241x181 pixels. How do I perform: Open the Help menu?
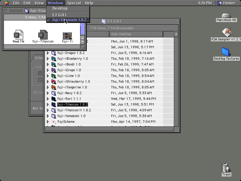[89, 3]
